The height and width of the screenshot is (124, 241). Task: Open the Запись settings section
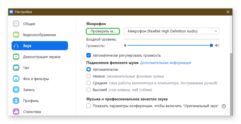click(x=40, y=90)
